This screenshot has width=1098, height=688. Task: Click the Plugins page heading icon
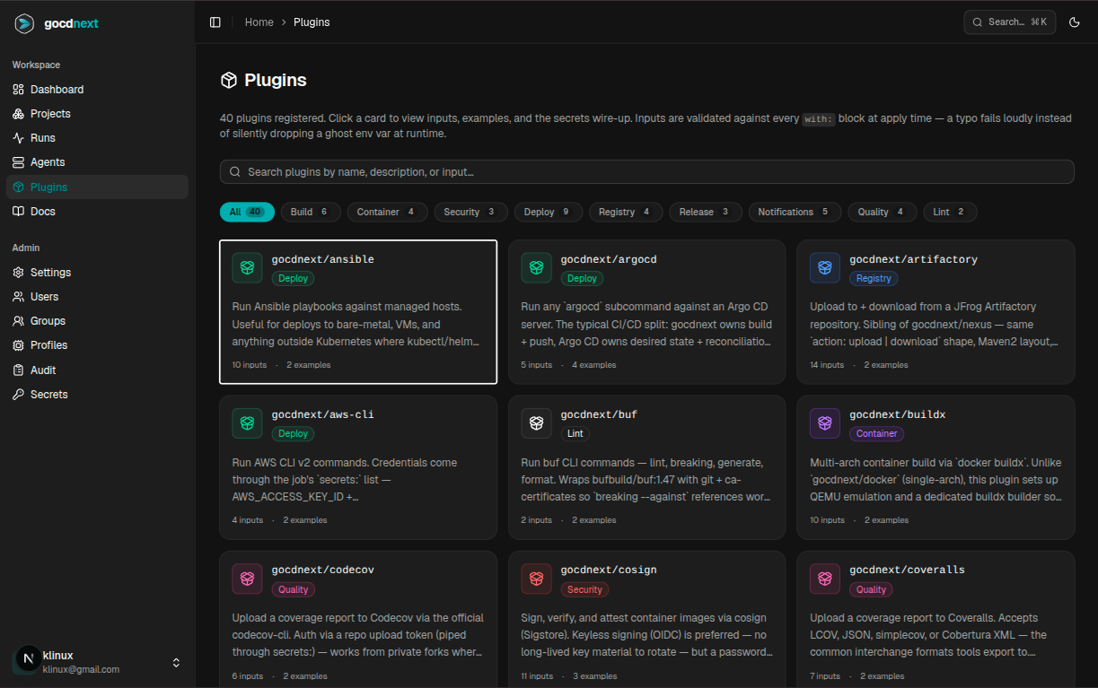(229, 81)
